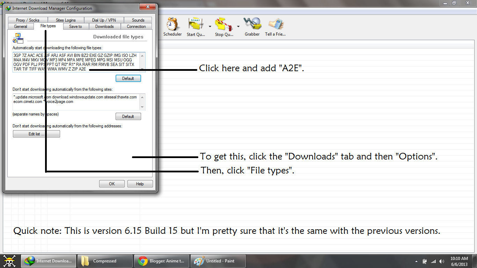Click the Edit list button

click(x=36, y=134)
